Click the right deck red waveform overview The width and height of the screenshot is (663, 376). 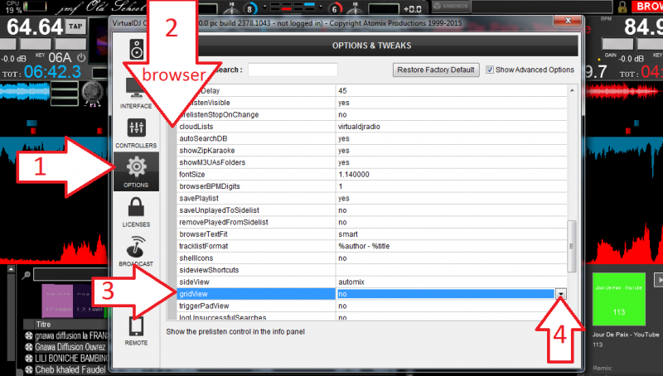pyautogui.click(x=624, y=91)
